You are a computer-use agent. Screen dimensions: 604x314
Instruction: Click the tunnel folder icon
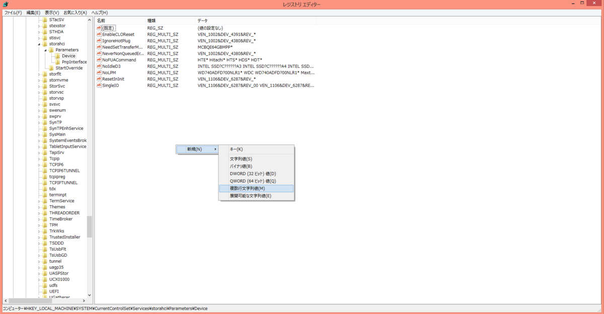coord(45,261)
